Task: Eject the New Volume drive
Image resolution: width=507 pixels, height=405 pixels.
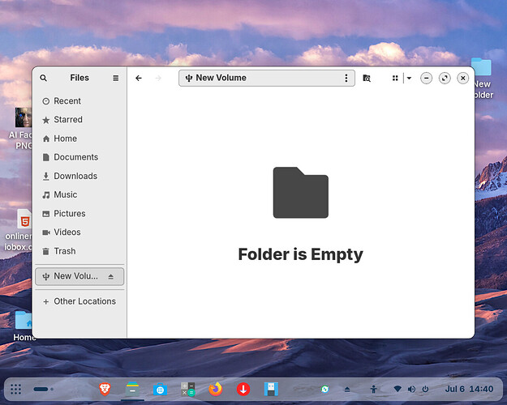Action: (x=111, y=276)
